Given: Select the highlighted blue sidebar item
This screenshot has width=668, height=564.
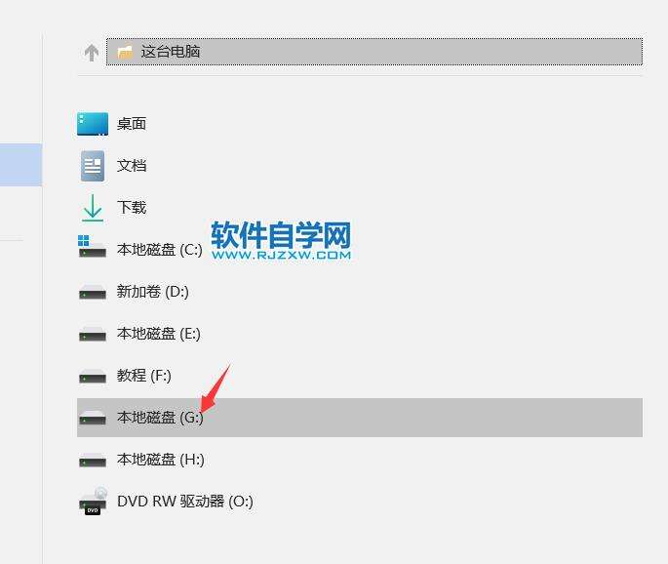Looking at the screenshot, I should click(20, 165).
